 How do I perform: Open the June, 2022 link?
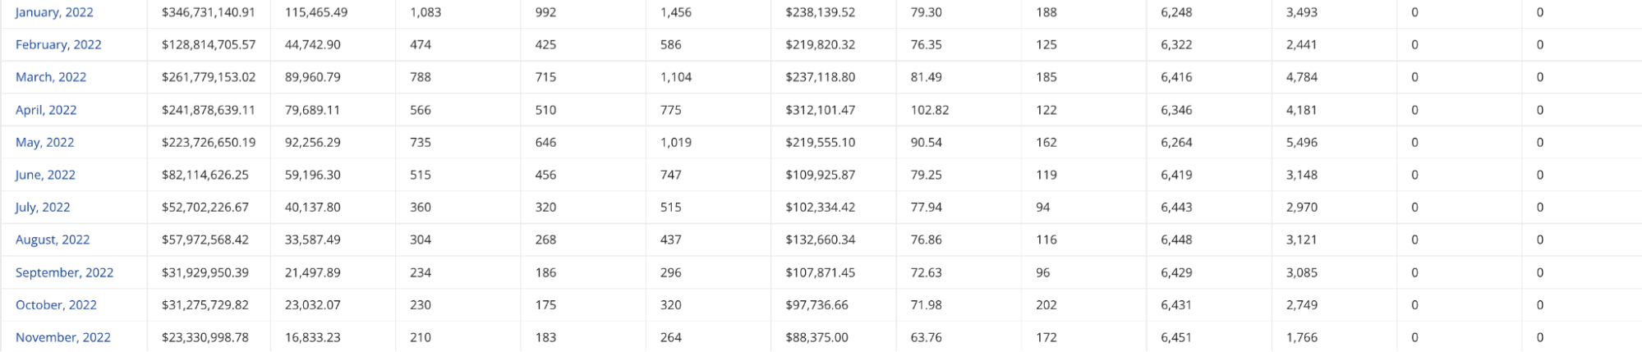tap(45, 175)
